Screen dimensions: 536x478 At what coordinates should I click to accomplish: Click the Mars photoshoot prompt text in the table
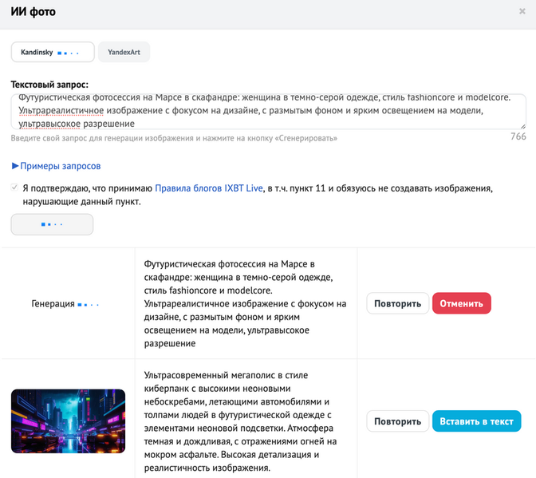pyautogui.click(x=245, y=303)
